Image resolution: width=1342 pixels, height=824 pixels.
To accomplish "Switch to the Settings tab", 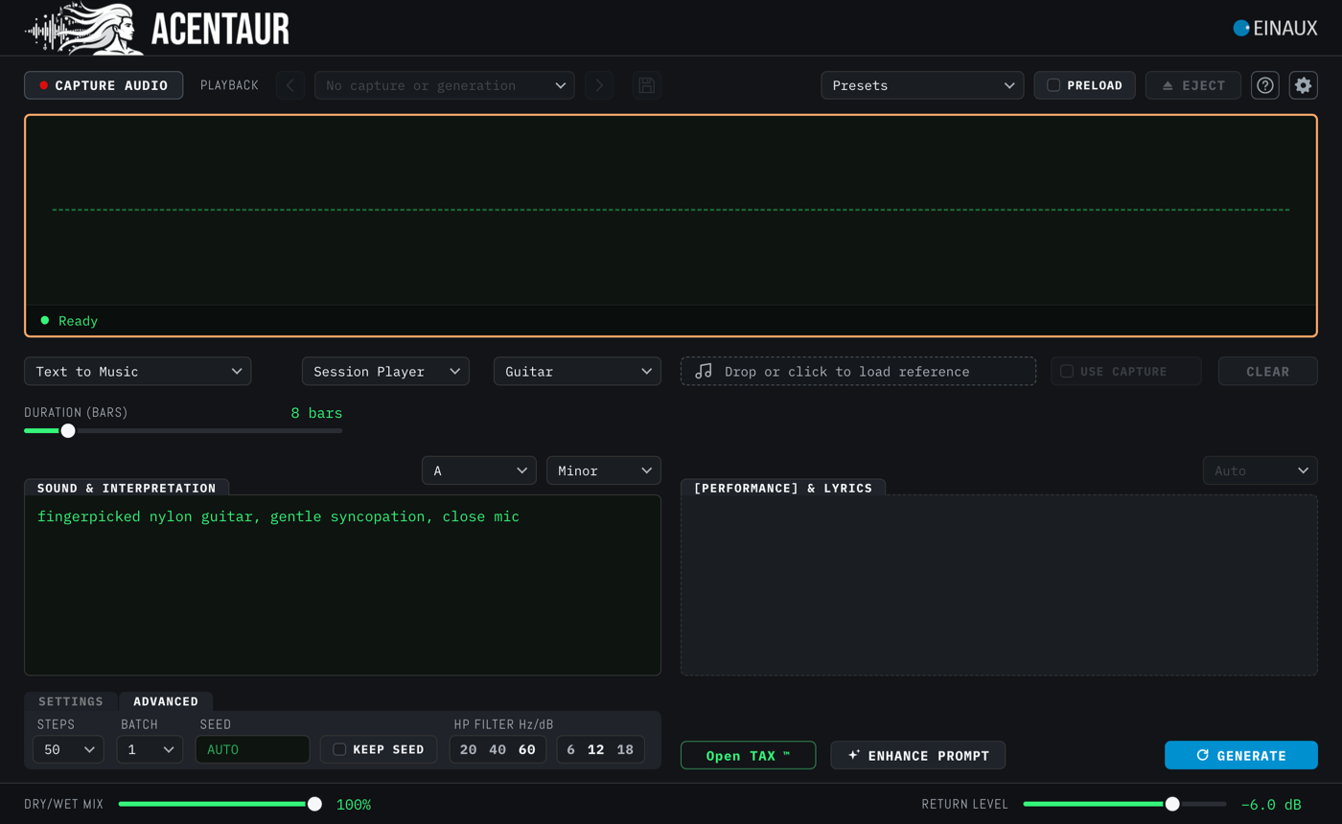I will click(71, 701).
